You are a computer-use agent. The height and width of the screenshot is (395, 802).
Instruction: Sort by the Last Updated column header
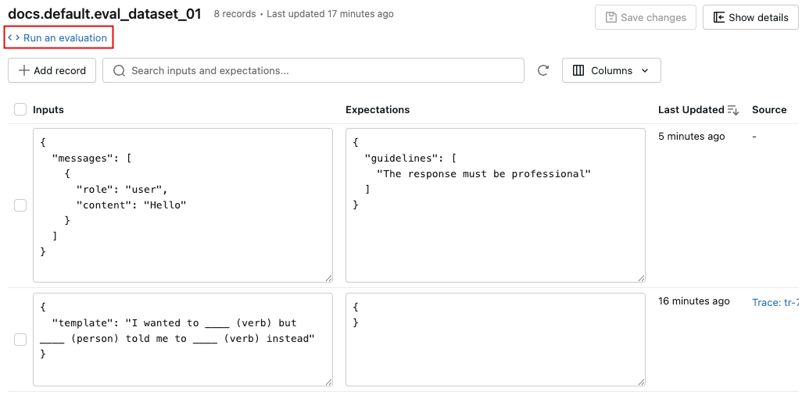click(690, 110)
